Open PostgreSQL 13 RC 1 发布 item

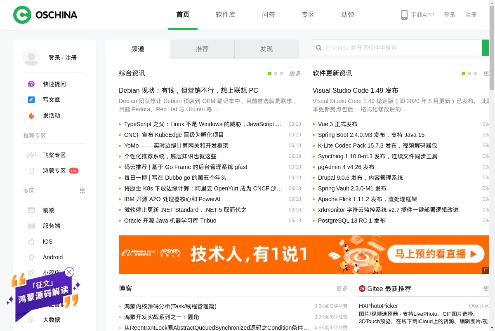(351, 221)
